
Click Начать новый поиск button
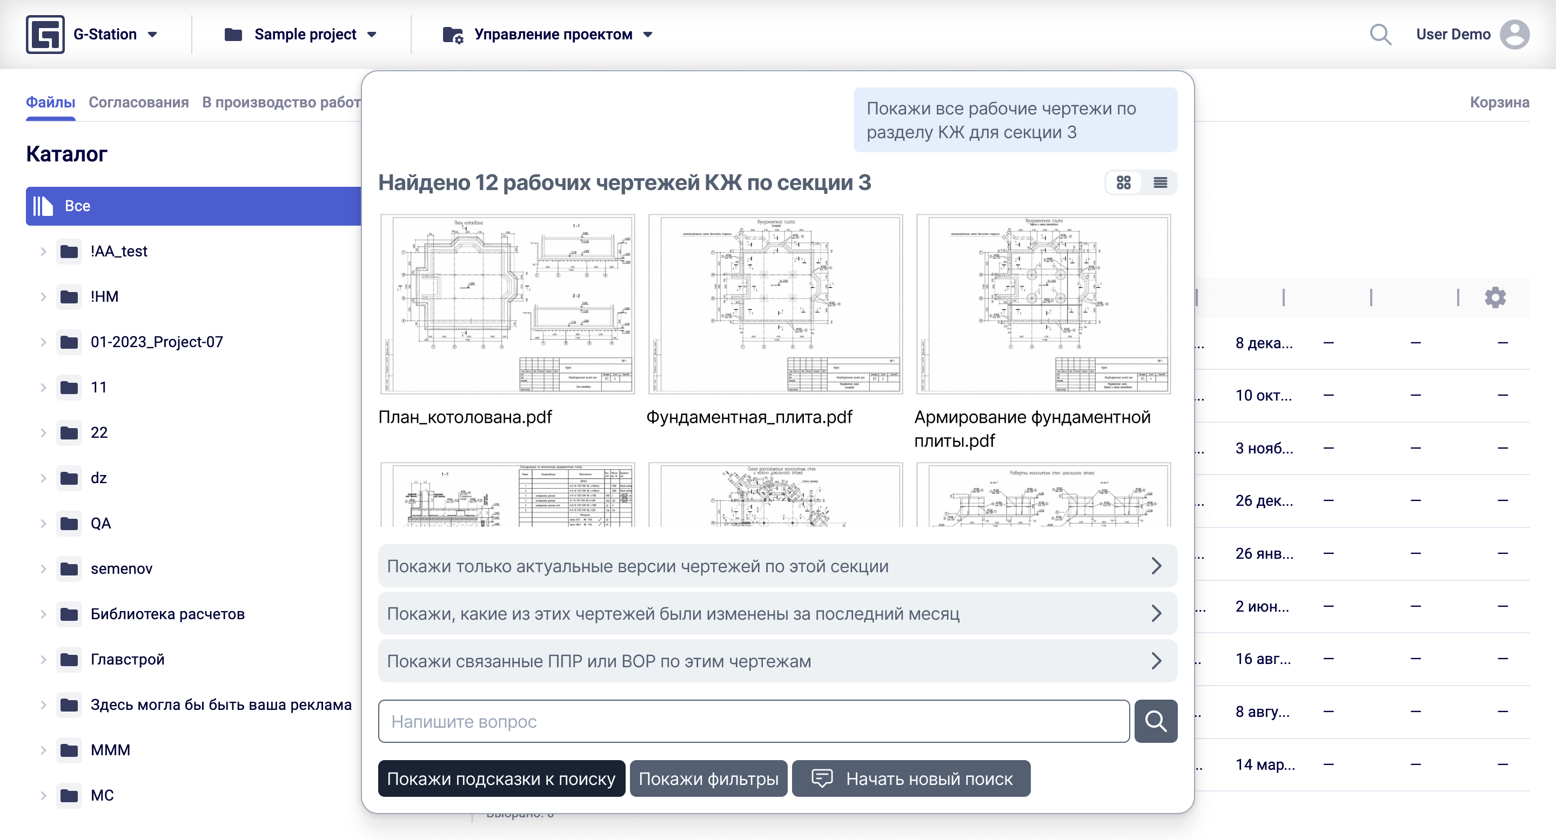point(910,778)
